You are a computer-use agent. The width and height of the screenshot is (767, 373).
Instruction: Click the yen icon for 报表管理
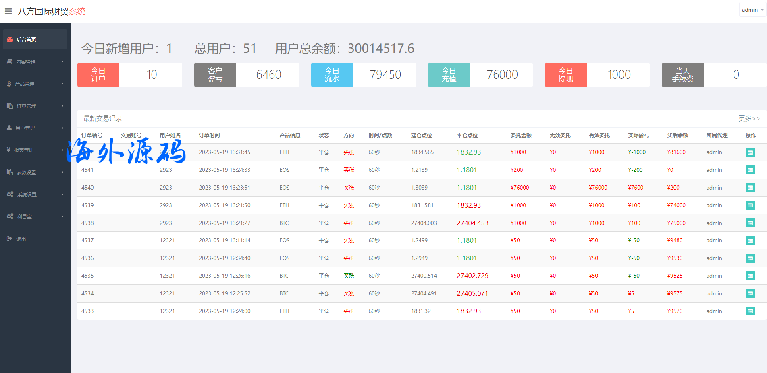pos(8,150)
